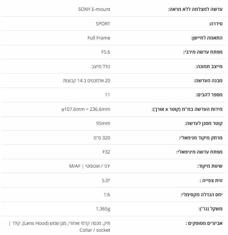Click the 1:6 magnification ratio value
The width and height of the screenshot is (228, 235).
pos(107,195)
